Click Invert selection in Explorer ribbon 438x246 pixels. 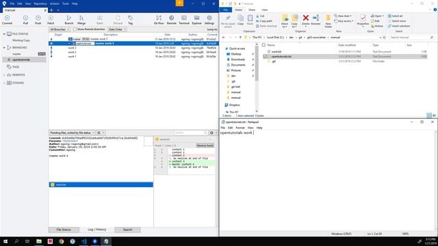coord(398,26)
